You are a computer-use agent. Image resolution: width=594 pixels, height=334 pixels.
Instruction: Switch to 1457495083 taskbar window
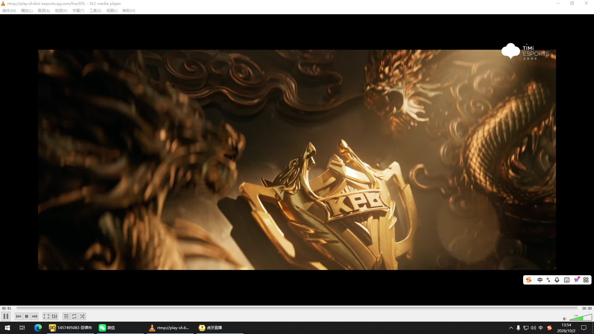(71, 328)
